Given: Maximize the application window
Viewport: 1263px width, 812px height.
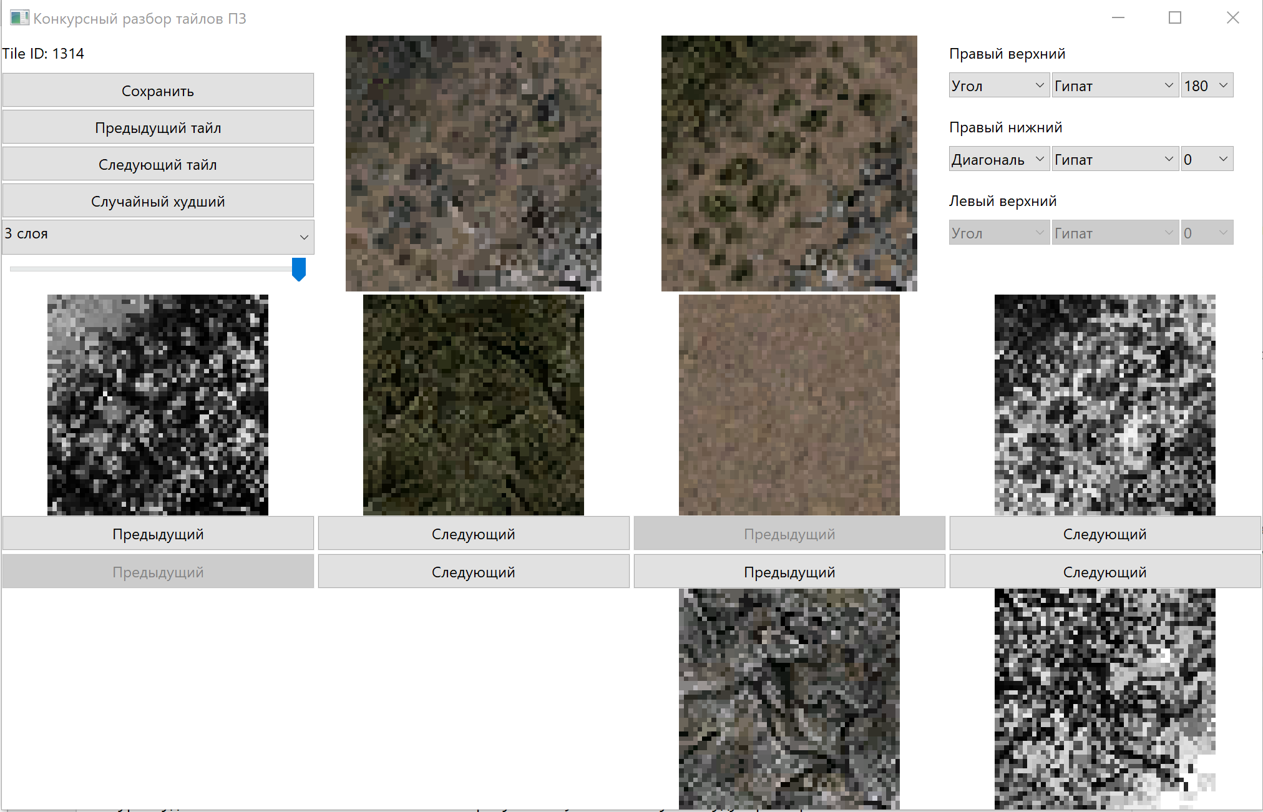Looking at the screenshot, I should coord(1175,18).
